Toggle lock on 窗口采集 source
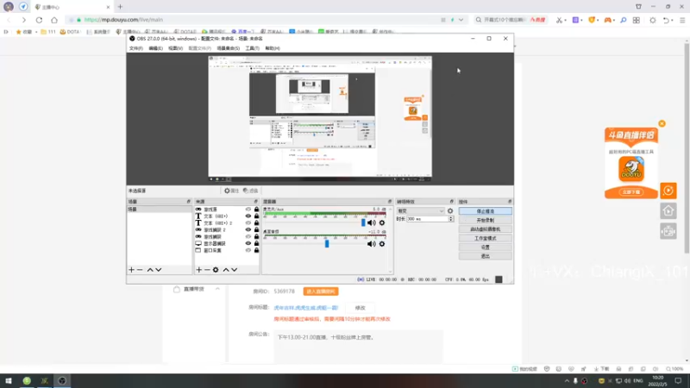Viewport: 690px width, 388px height. point(256,250)
